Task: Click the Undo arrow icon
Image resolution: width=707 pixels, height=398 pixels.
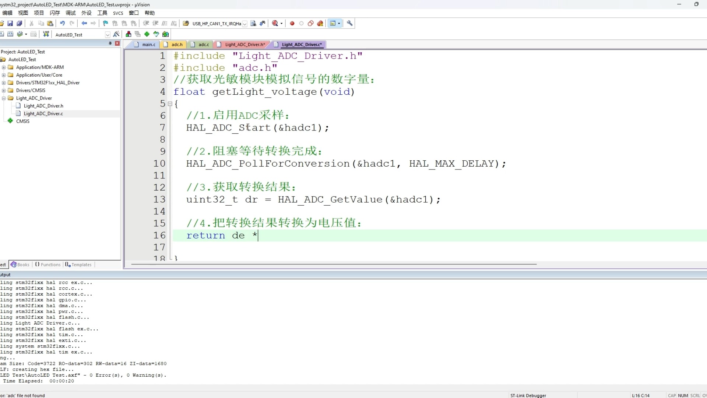Action: [63, 23]
